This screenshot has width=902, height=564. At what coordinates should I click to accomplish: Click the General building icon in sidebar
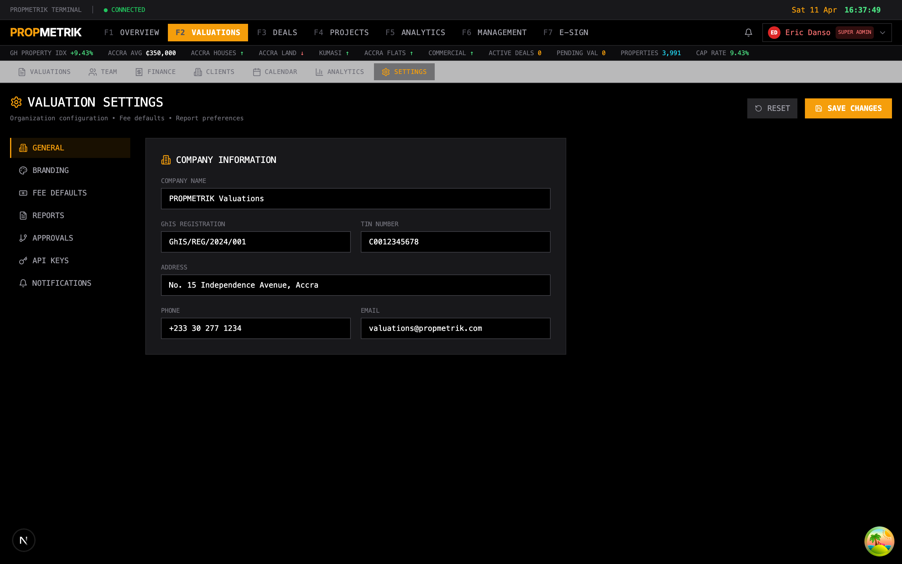pos(23,148)
